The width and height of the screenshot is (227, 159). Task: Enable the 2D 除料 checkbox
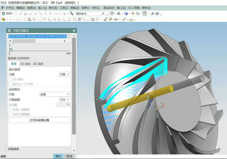[11, 79]
